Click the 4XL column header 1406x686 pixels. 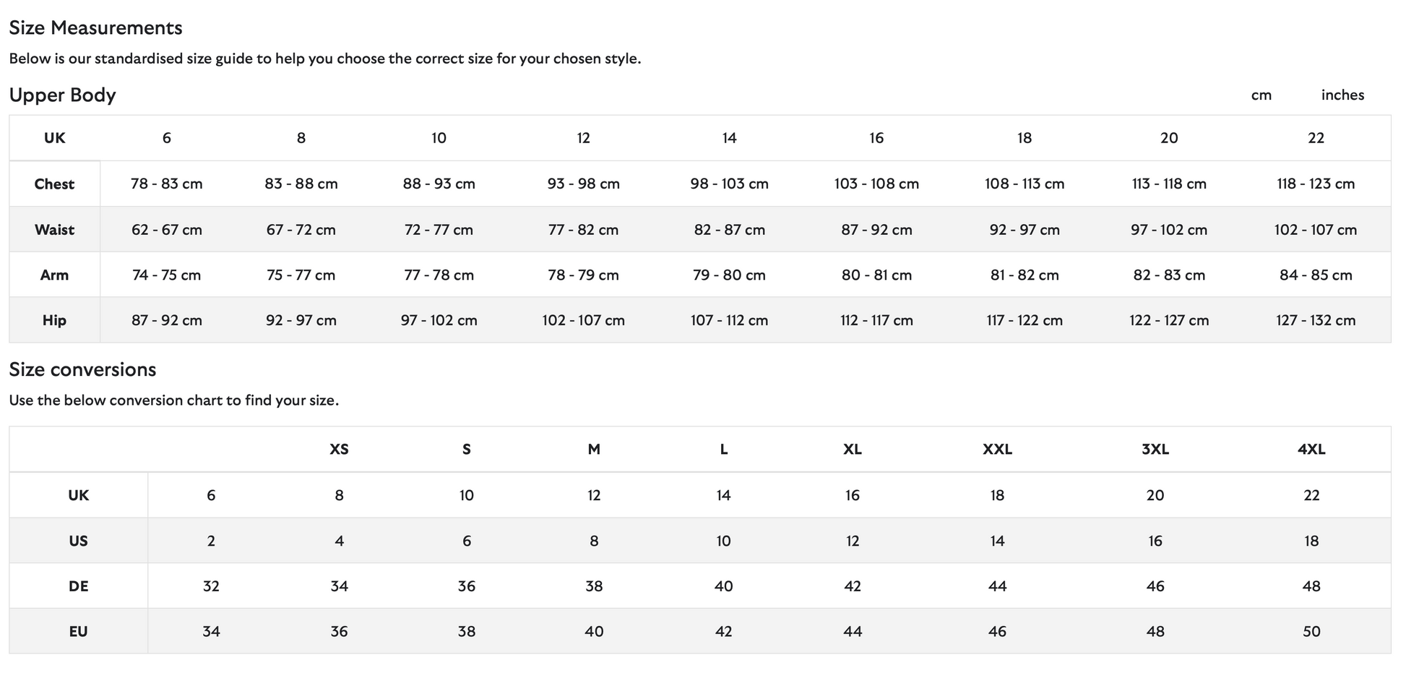pos(1311,449)
